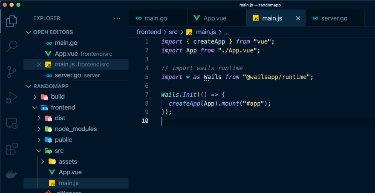
Task: Click the frontend breadcrumb segment
Action: (x=149, y=32)
